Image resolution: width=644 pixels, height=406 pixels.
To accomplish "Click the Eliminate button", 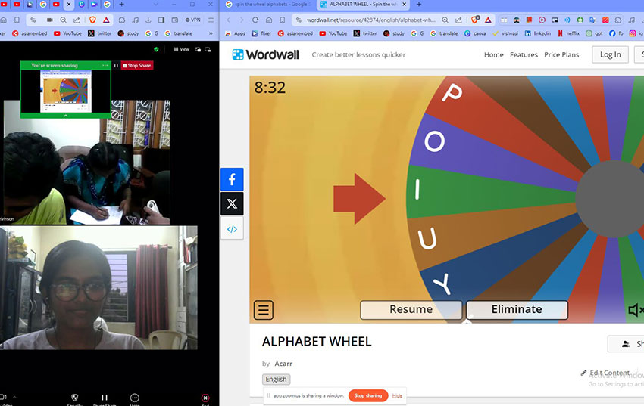I will (x=517, y=309).
